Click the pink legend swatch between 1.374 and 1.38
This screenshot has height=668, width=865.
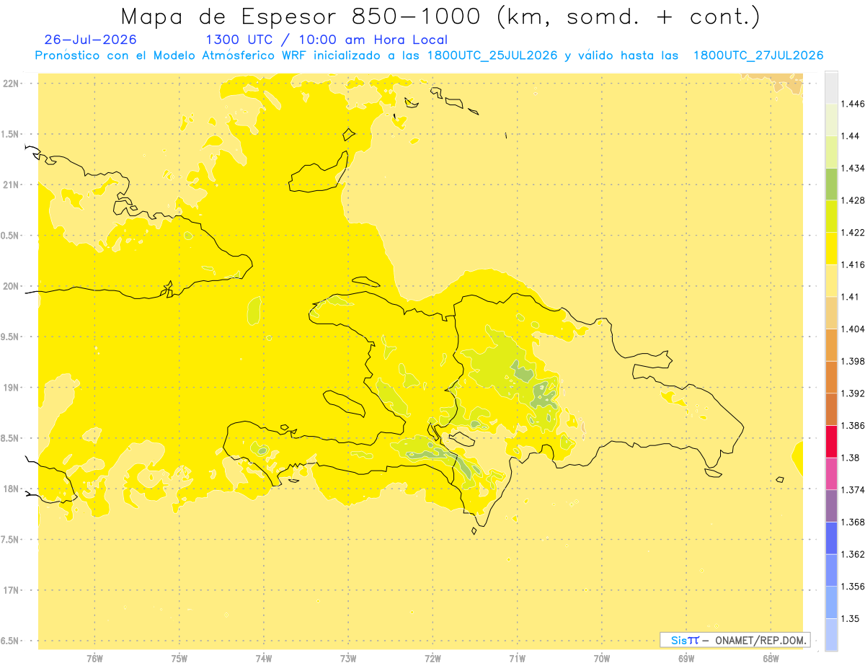(x=831, y=473)
